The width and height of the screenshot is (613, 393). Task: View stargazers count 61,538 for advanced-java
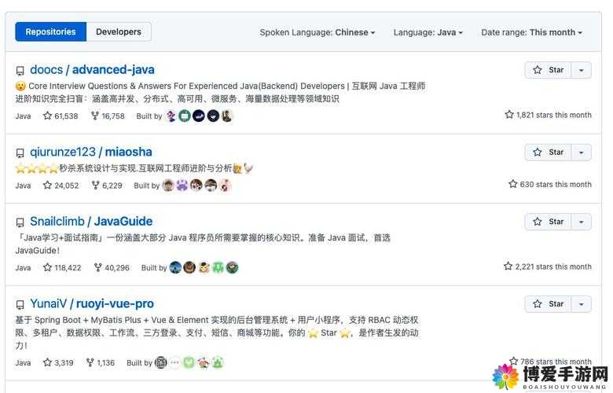point(61,116)
